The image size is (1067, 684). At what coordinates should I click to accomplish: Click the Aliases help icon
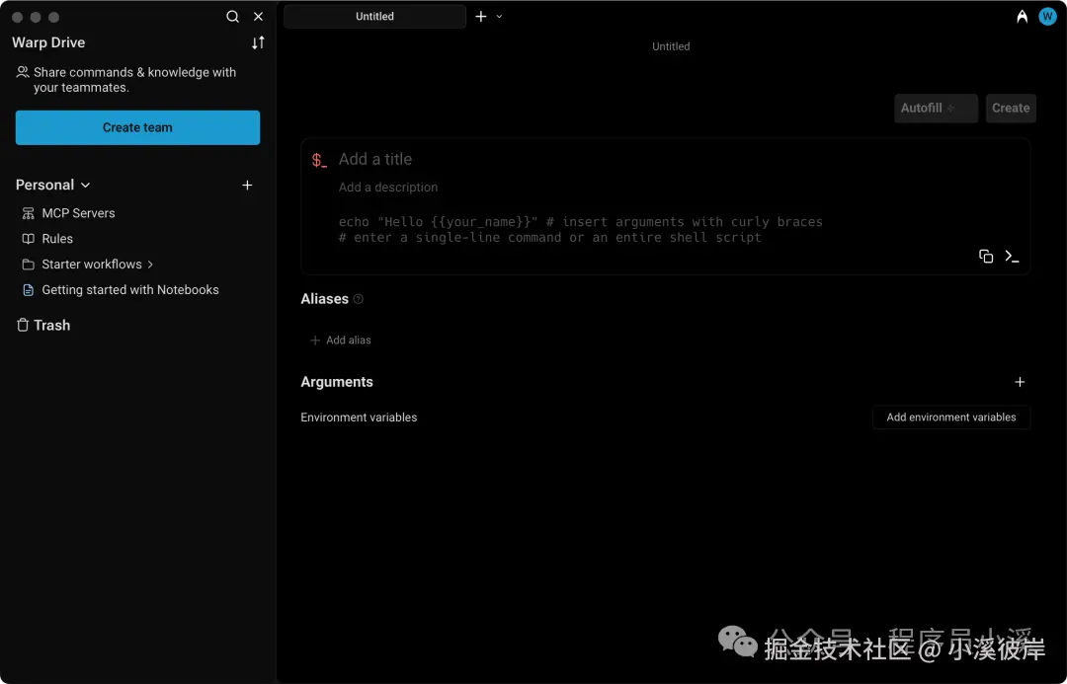pos(359,298)
